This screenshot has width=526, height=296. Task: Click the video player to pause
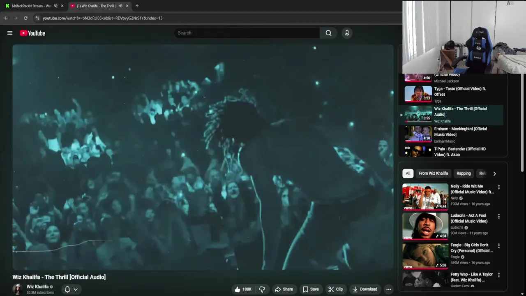[x=203, y=157]
